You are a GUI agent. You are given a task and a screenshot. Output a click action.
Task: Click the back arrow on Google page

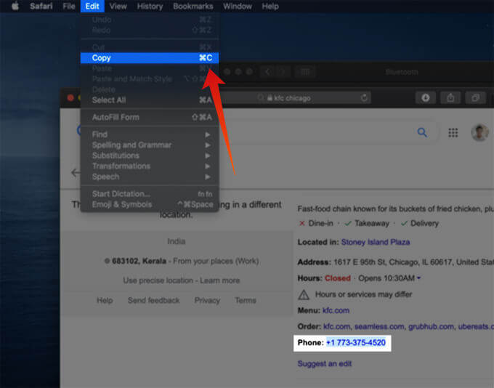point(76,172)
